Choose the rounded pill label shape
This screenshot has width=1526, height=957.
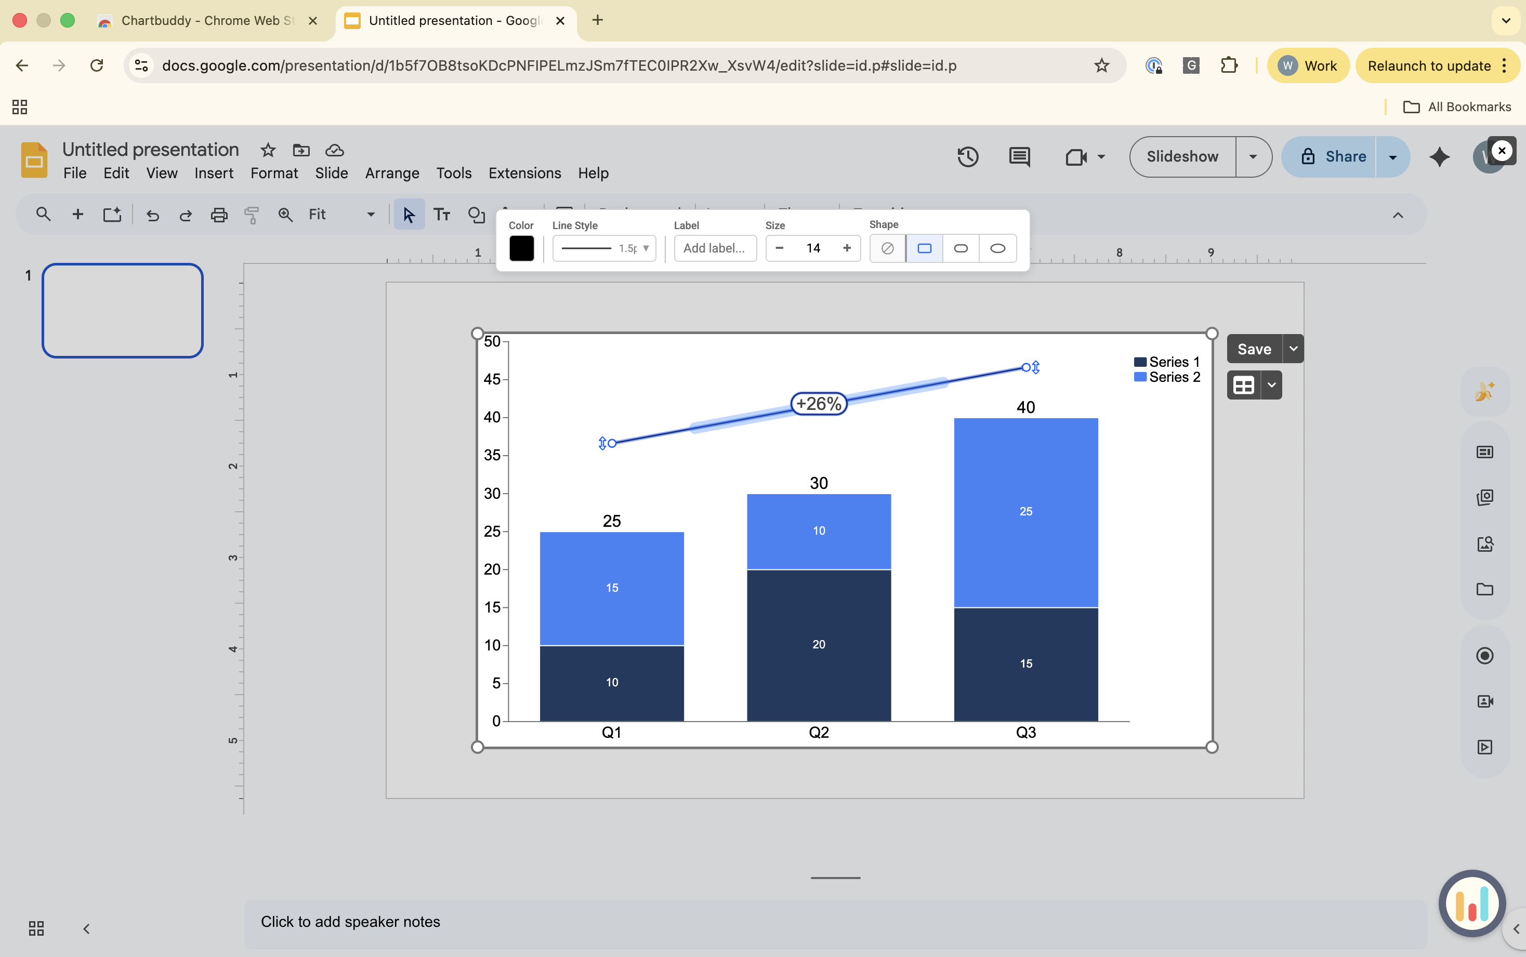pyautogui.click(x=961, y=248)
